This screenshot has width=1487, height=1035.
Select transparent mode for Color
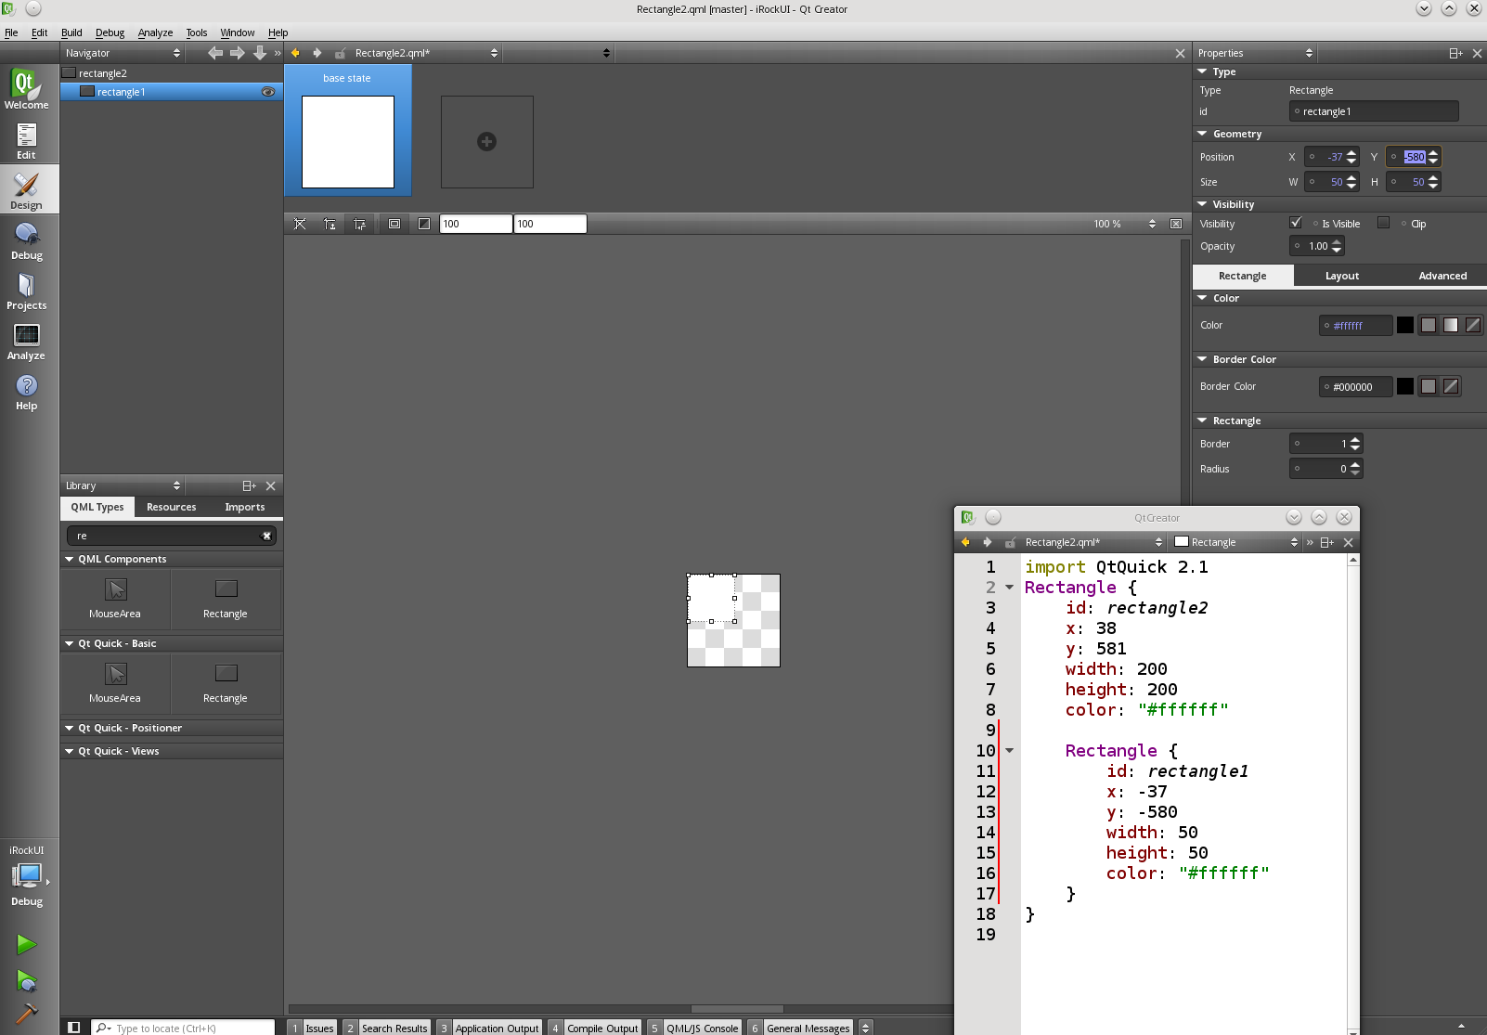click(x=1473, y=325)
